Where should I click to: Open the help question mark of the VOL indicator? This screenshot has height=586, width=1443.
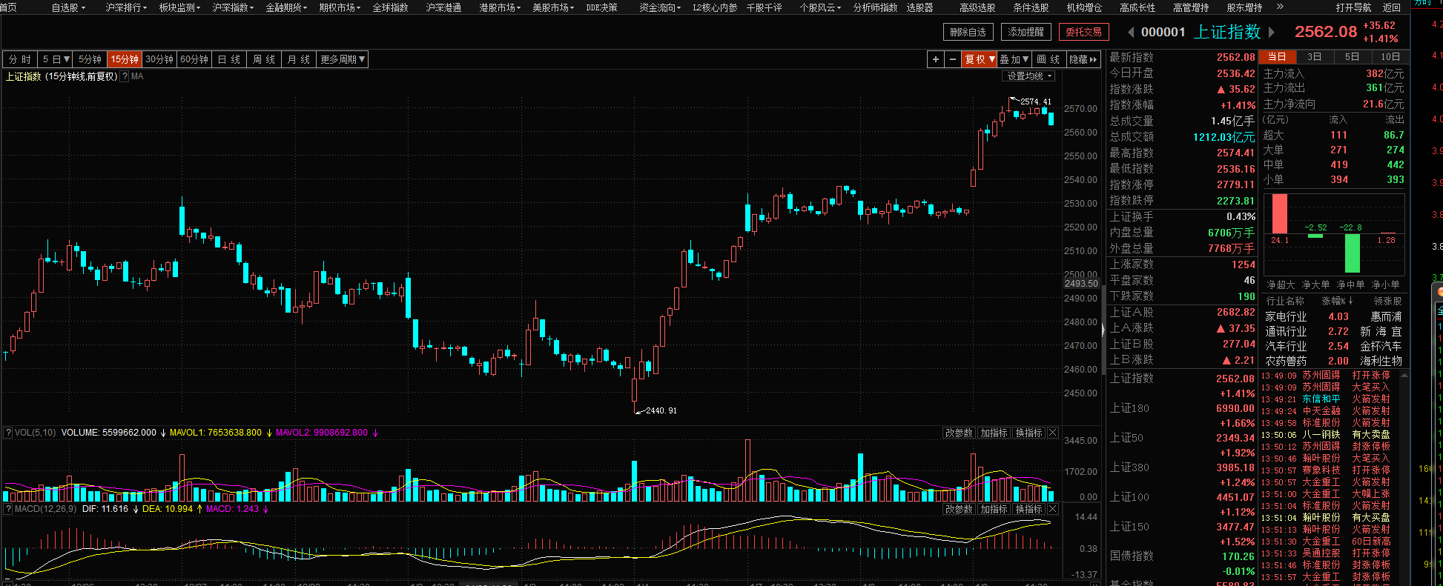(8, 433)
